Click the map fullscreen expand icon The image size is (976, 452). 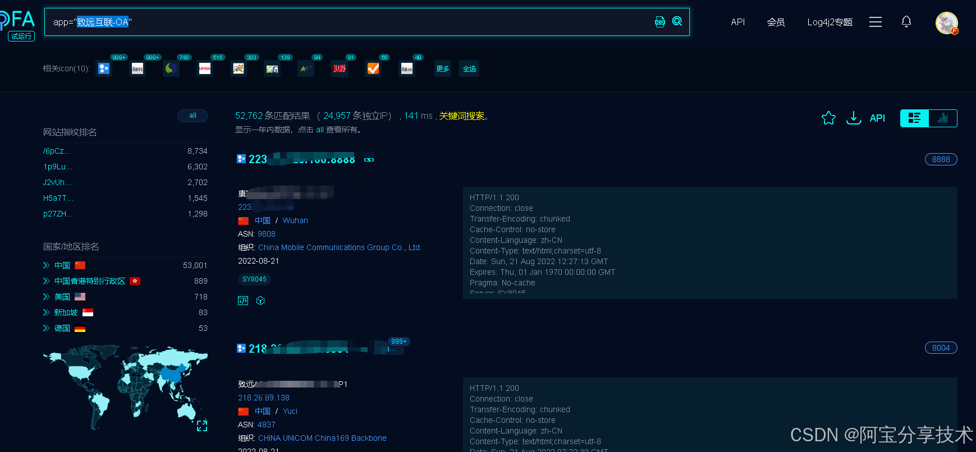202,426
